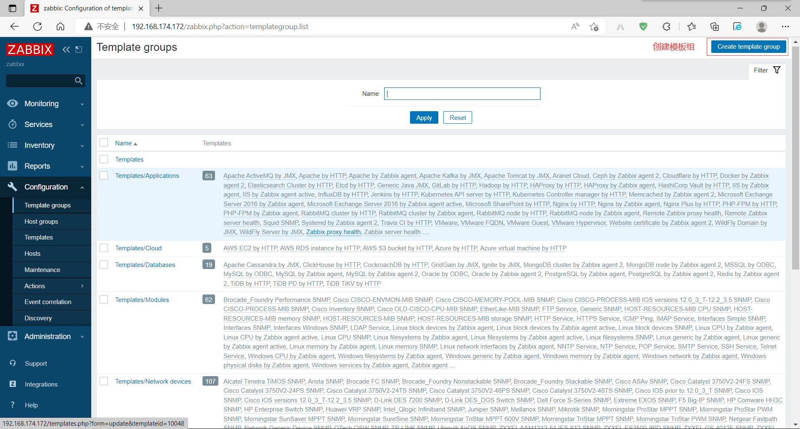Check the Templates group checkbox
Image resolution: width=800 pixels, height=429 pixels.
[x=104, y=159]
